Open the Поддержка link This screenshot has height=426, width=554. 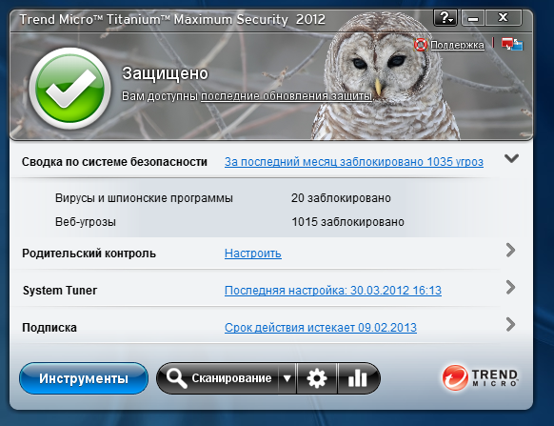457,45
